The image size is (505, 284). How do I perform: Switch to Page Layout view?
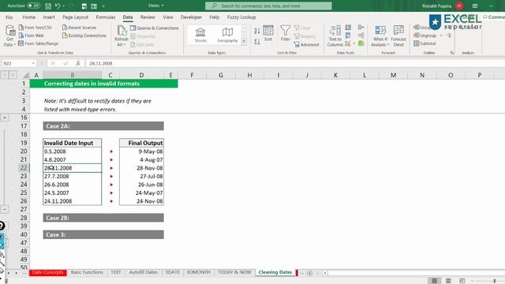(x=448, y=281)
